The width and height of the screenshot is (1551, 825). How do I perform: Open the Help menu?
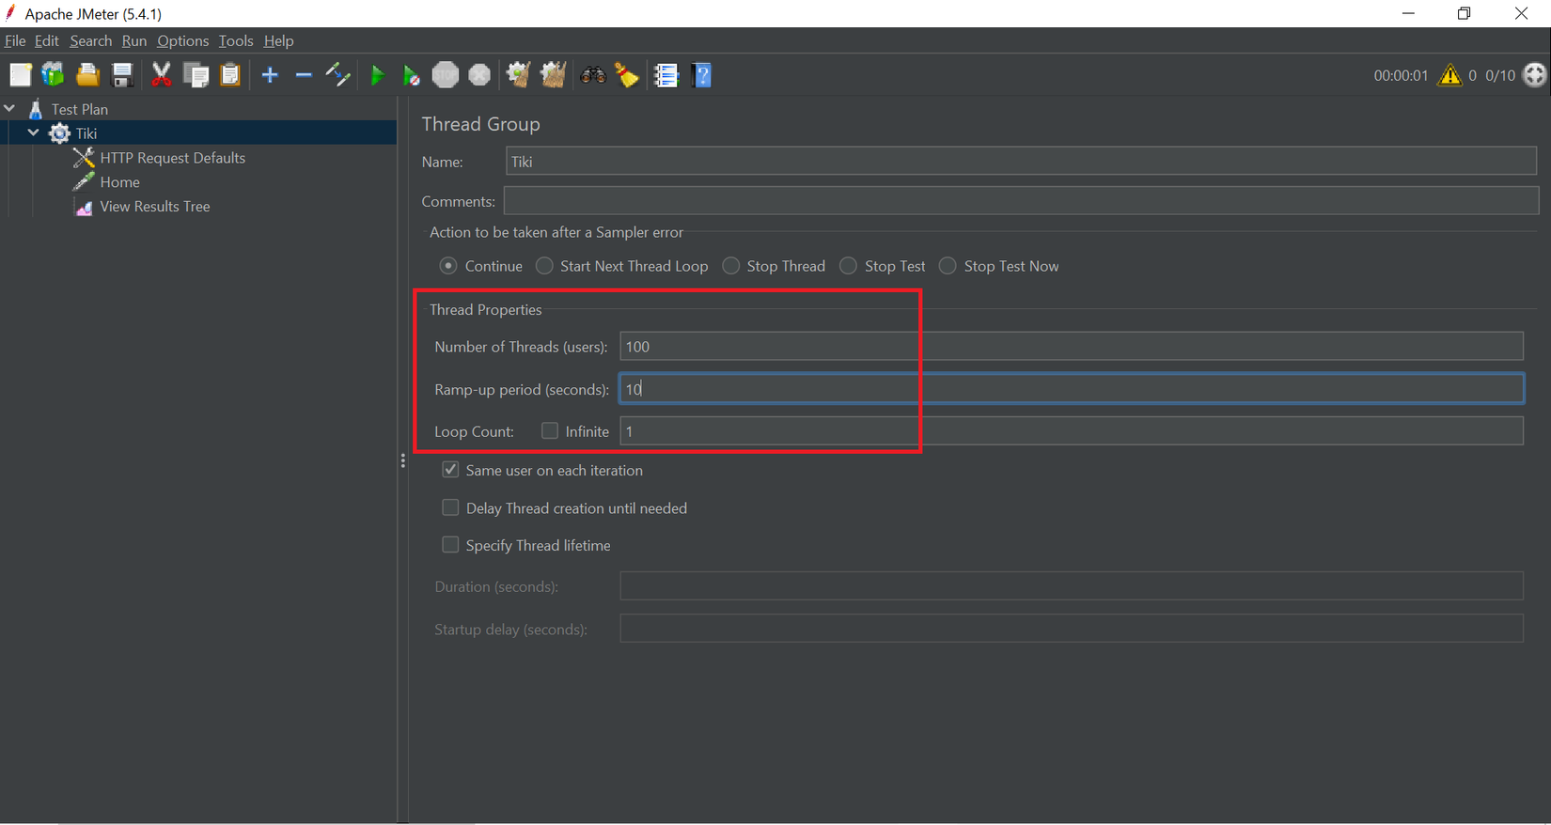pos(278,41)
